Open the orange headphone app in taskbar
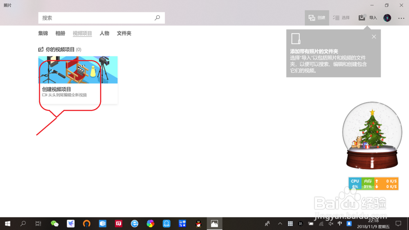 point(87,223)
